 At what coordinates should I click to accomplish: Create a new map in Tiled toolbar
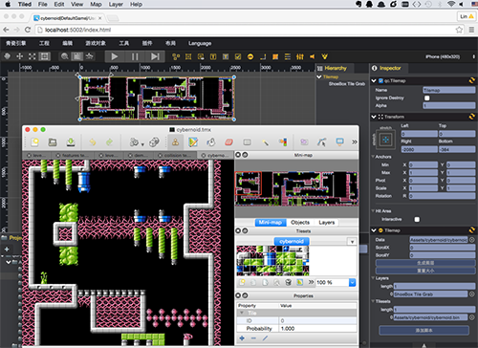pos(34,141)
